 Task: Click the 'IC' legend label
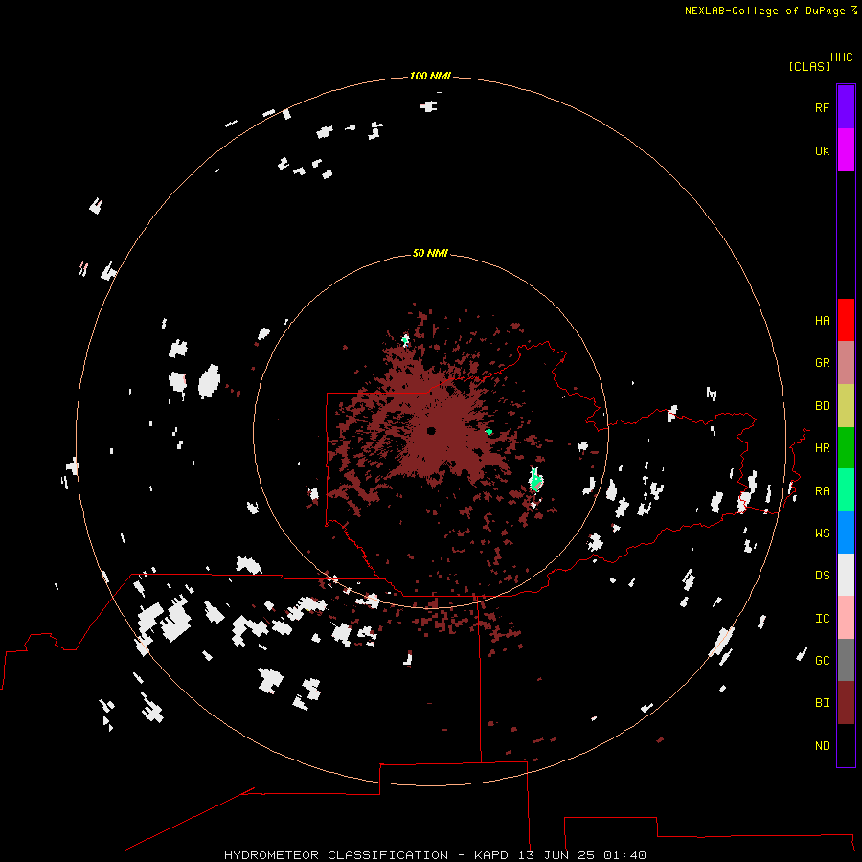click(822, 619)
